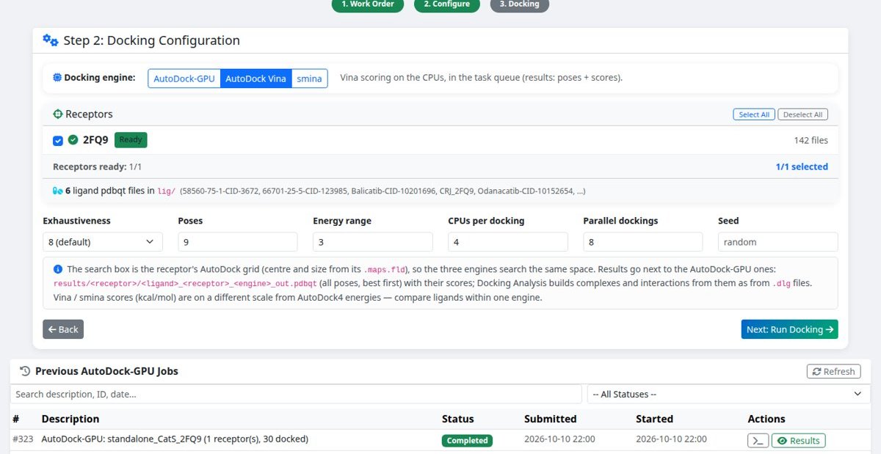Click Receptors ready: 1/1 text
881x454 pixels.
[x=98, y=166]
